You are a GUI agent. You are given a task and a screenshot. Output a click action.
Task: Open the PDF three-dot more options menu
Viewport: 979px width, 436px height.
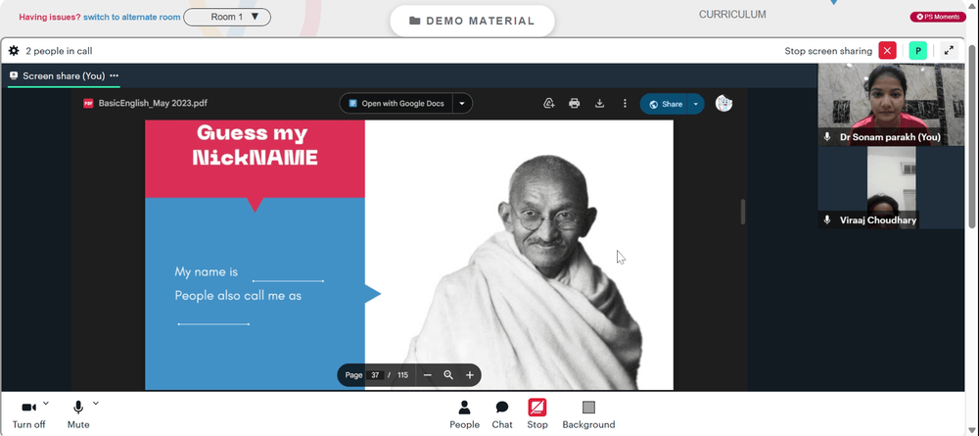point(625,104)
